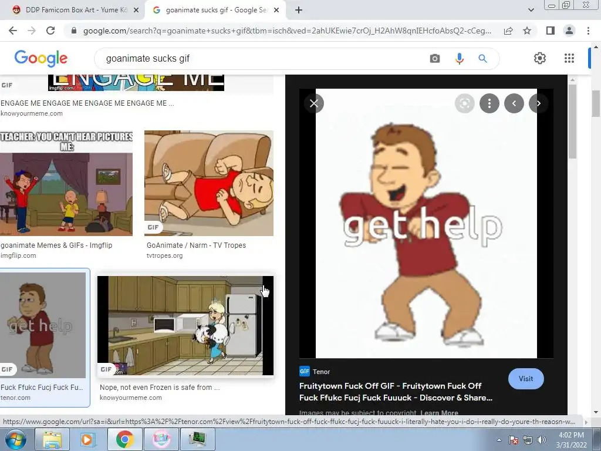This screenshot has width=601, height=451.
Task: Select the ENGAGE ME GIF thumbnail
Action: (136, 83)
